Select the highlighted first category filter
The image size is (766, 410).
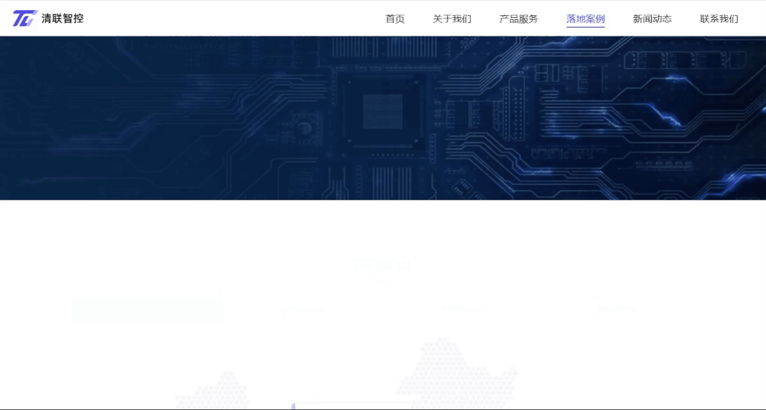point(147,307)
